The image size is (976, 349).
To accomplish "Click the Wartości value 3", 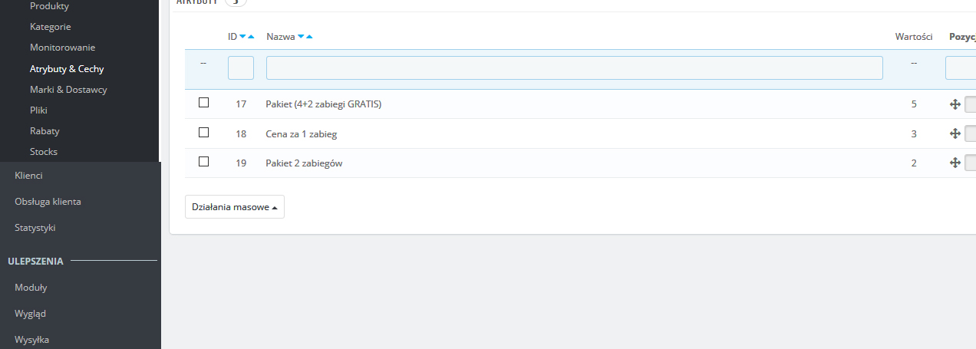I will (x=914, y=133).
